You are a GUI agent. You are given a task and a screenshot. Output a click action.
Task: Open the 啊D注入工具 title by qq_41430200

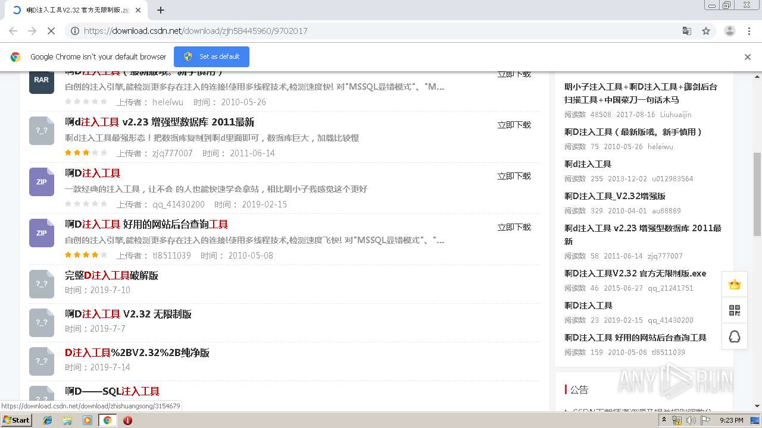[92, 174]
